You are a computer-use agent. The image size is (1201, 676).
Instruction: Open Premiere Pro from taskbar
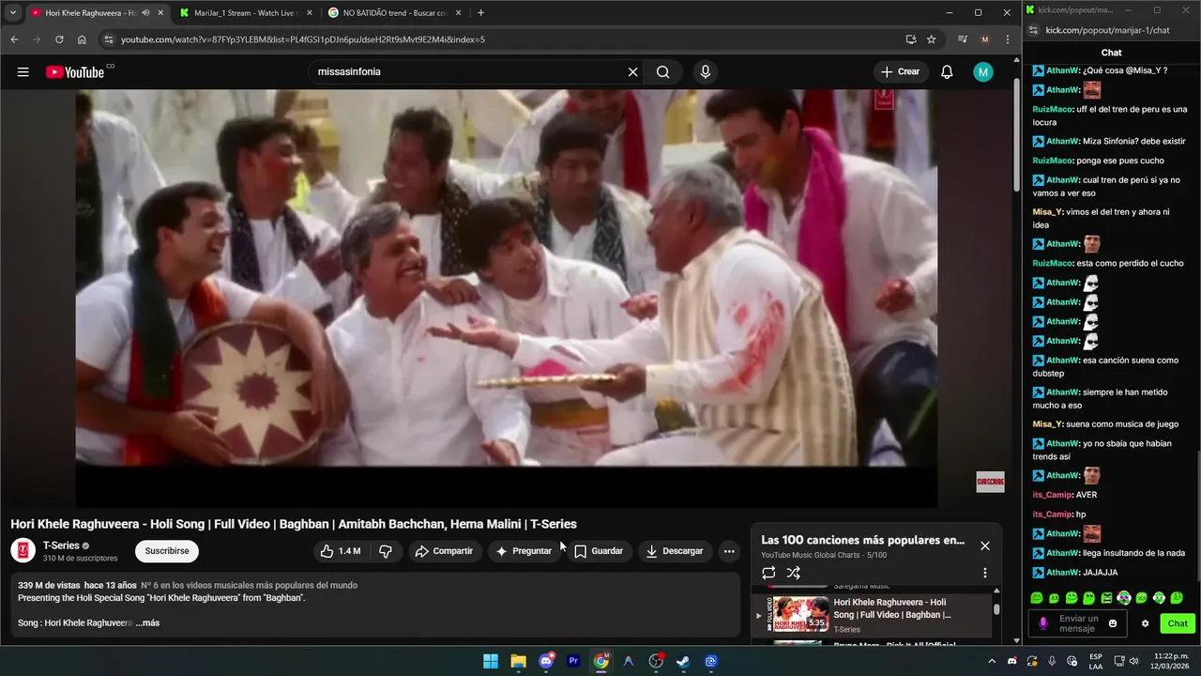point(573,661)
